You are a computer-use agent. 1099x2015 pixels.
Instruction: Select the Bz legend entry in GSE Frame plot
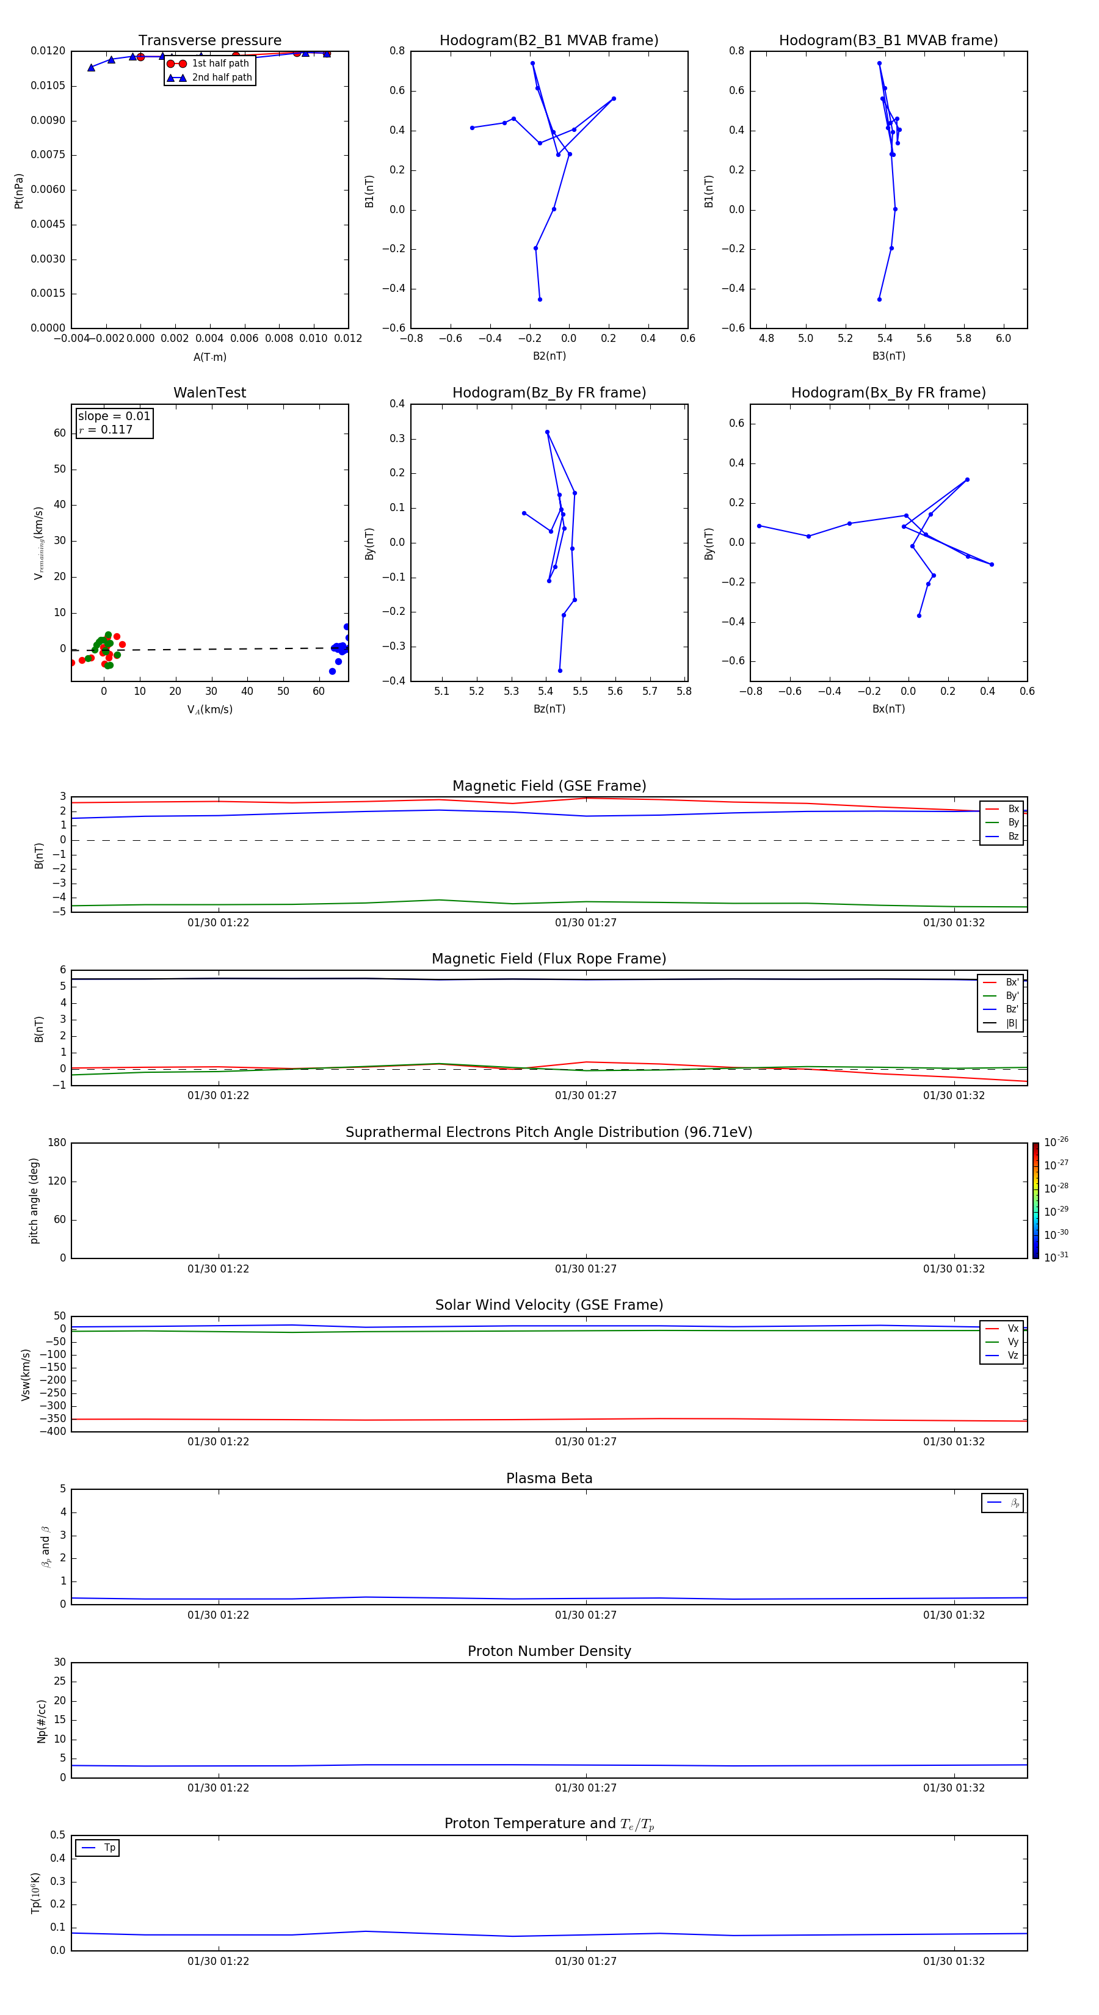1002,836
